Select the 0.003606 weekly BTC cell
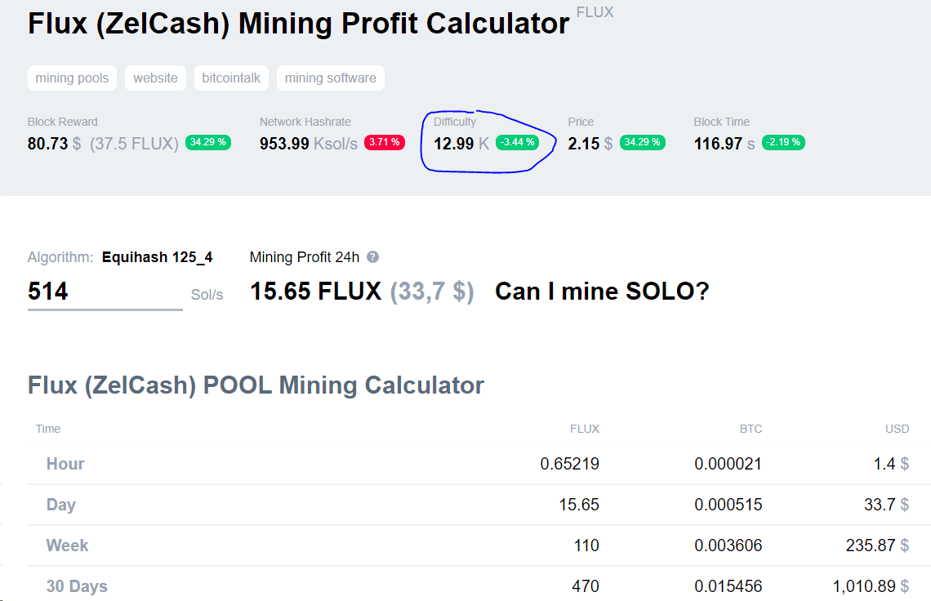This screenshot has width=931, height=601. (x=728, y=545)
